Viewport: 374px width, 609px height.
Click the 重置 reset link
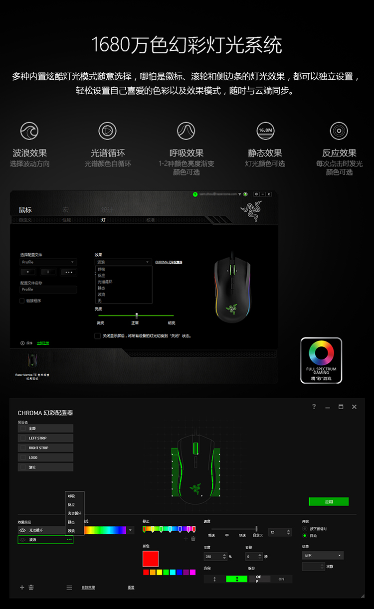131,588
